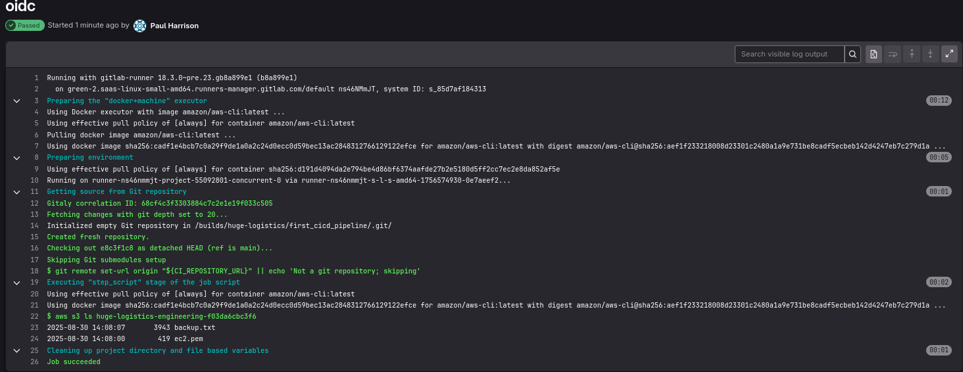Click the 00:12 duration badge
The image size is (963, 372).
pyautogui.click(x=939, y=101)
